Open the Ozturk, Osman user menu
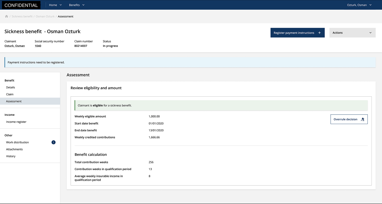Image resolution: width=382 pixels, height=204 pixels. tap(359, 5)
